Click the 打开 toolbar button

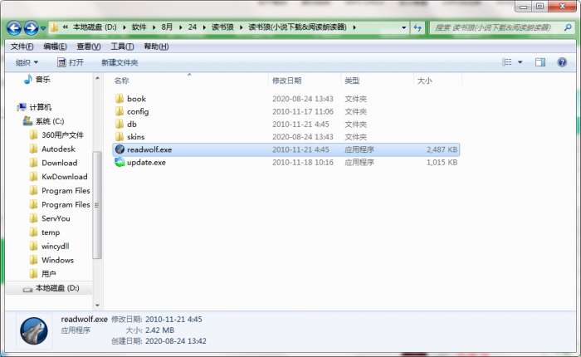click(x=71, y=62)
